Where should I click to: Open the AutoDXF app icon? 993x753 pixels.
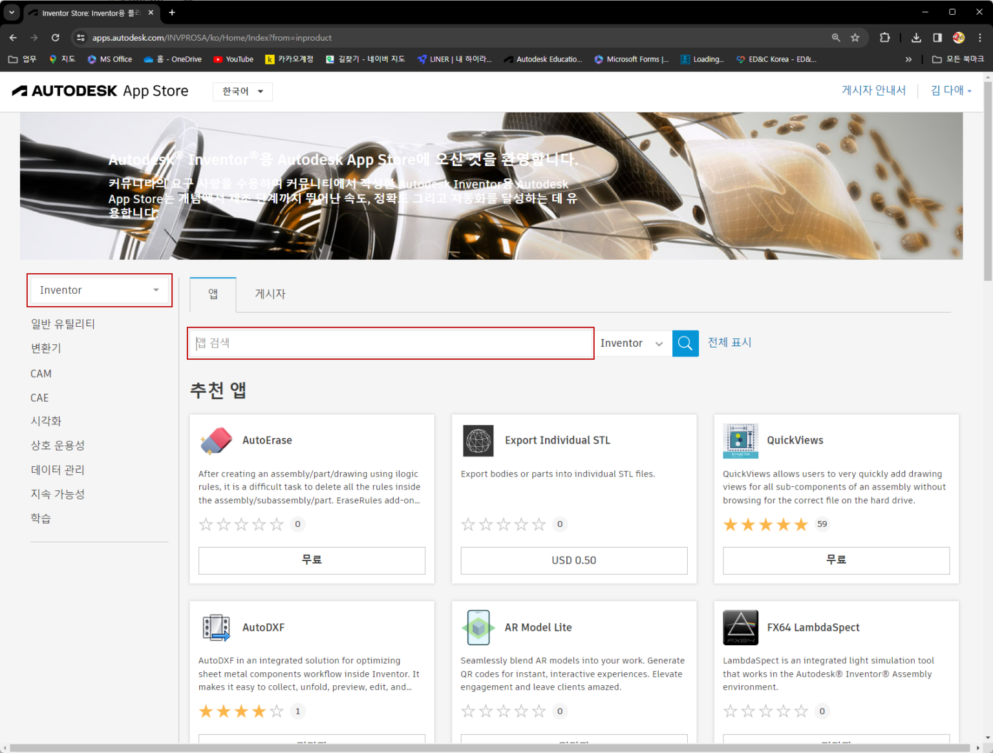tap(217, 628)
